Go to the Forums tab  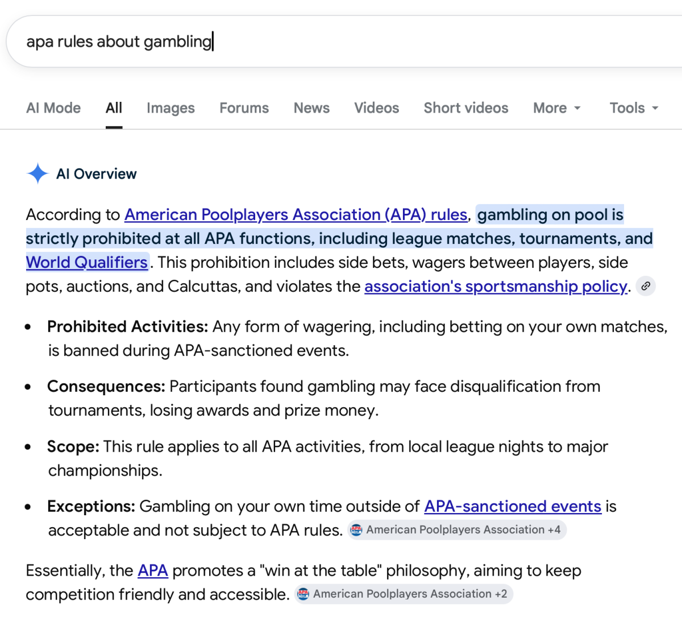click(244, 108)
